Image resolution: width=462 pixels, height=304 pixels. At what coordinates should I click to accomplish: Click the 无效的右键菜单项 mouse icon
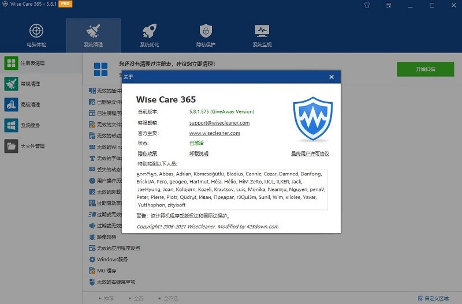92,282
